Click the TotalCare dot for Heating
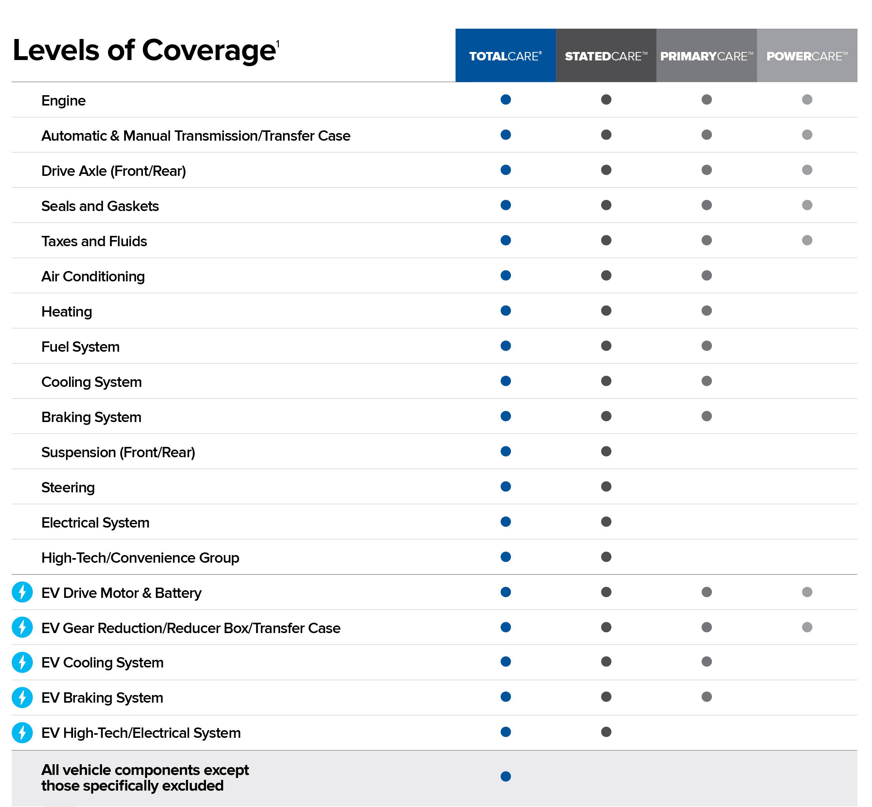Viewport: 872px width, 807px height. coord(506,310)
